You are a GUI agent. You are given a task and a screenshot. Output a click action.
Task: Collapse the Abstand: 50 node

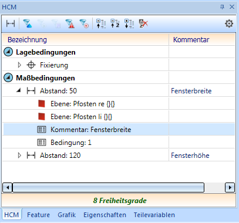19,90
